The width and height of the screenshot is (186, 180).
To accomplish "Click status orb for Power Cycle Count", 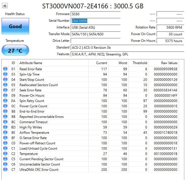I will click(x=5, y=106).
